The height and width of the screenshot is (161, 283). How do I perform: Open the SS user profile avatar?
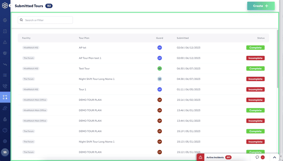5,152
